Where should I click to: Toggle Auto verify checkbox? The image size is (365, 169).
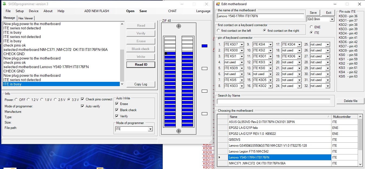coord(82,106)
